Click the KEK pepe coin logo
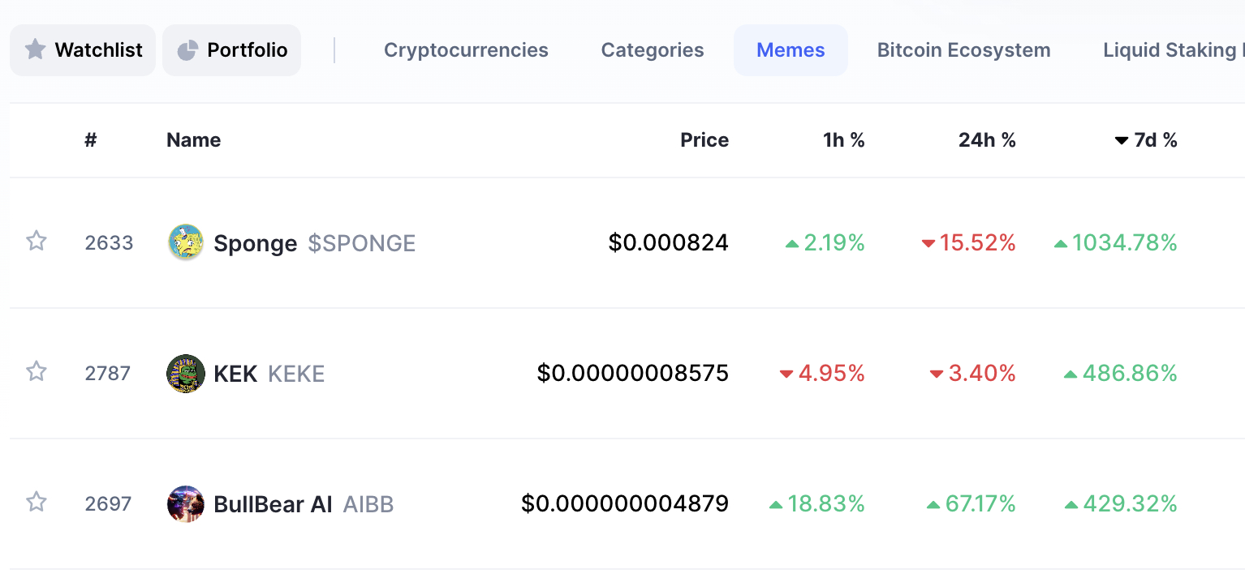Image resolution: width=1245 pixels, height=582 pixels. (186, 373)
